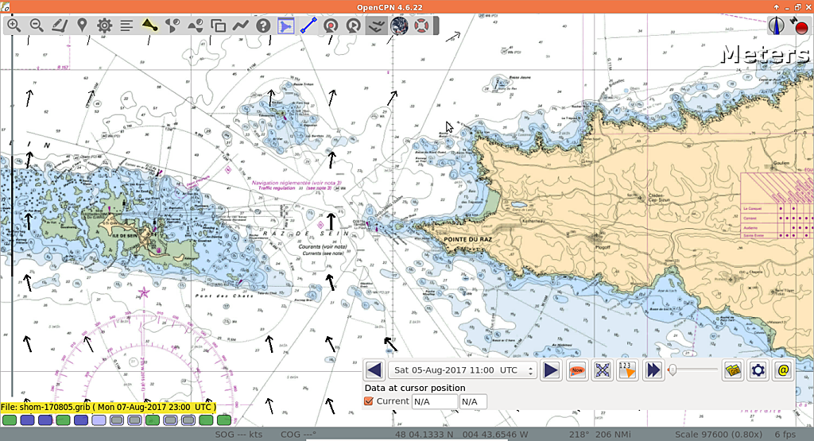Click latitude 48 04.1333 N in status bar
The height and width of the screenshot is (441, 814).
point(424,435)
